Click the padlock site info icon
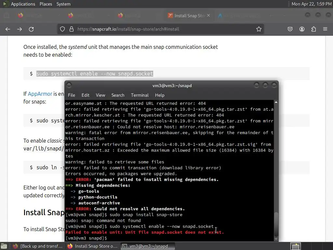 (x=72, y=29)
